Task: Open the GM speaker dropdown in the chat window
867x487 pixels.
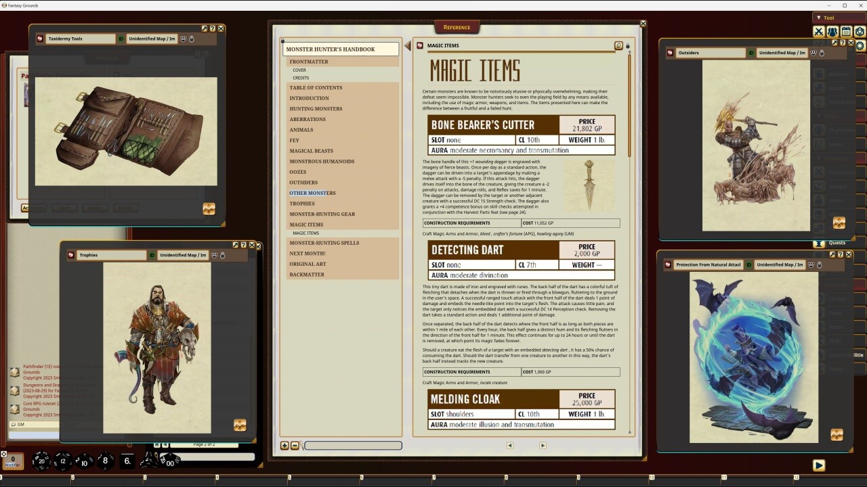Action: (x=15, y=424)
